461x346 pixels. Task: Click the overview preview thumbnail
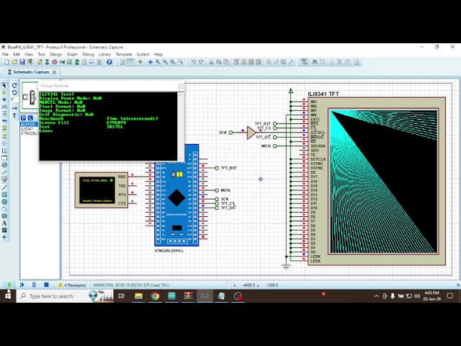[x=30, y=97]
